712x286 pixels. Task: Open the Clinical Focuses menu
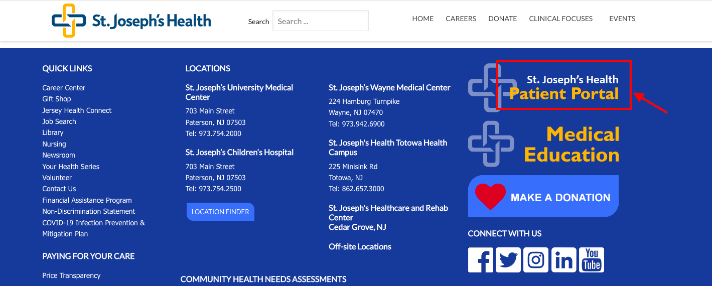click(x=561, y=19)
